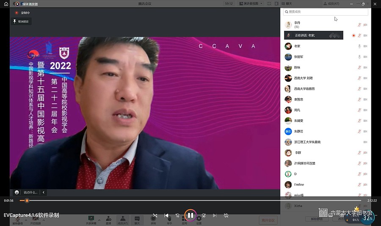Toggle the microphone icon for 张丽军
The height and width of the screenshot is (226, 381).
coord(359,57)
